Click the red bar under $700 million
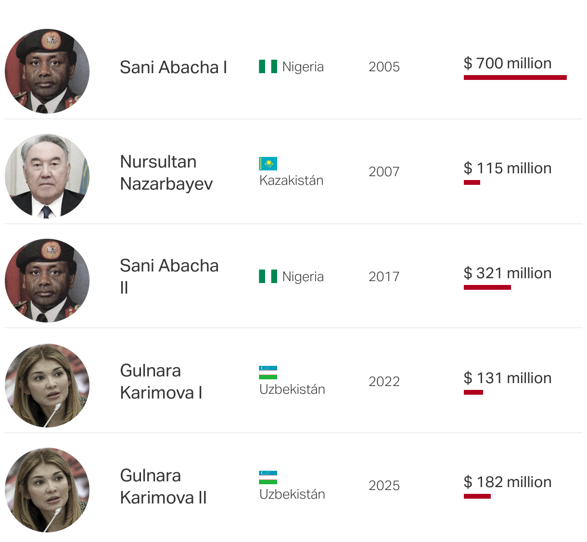587x542 pixels. point(515,77)
